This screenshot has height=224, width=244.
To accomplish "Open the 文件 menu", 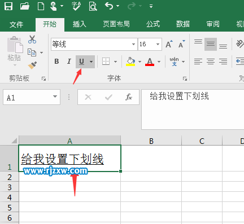I will point(16,24).
